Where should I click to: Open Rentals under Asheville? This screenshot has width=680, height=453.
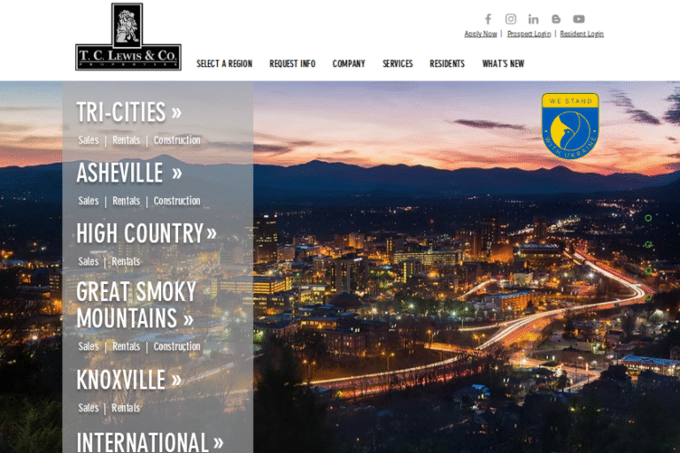(126, 201)
